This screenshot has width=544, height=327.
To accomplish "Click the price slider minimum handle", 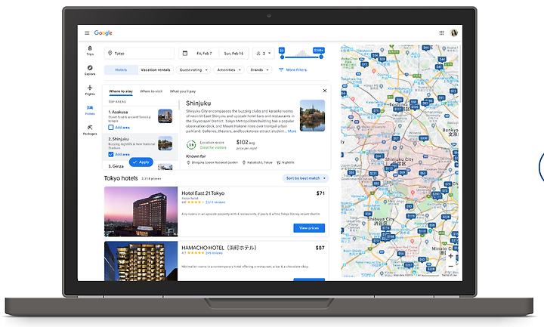I will [282, 57].
